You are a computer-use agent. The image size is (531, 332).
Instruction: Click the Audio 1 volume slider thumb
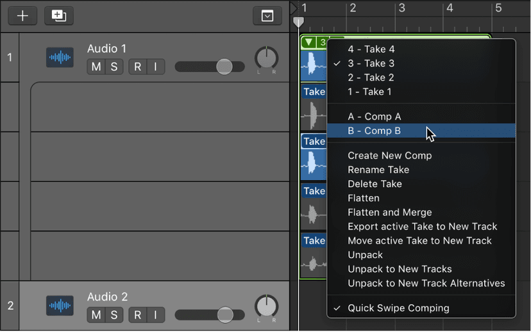[224, 66]
